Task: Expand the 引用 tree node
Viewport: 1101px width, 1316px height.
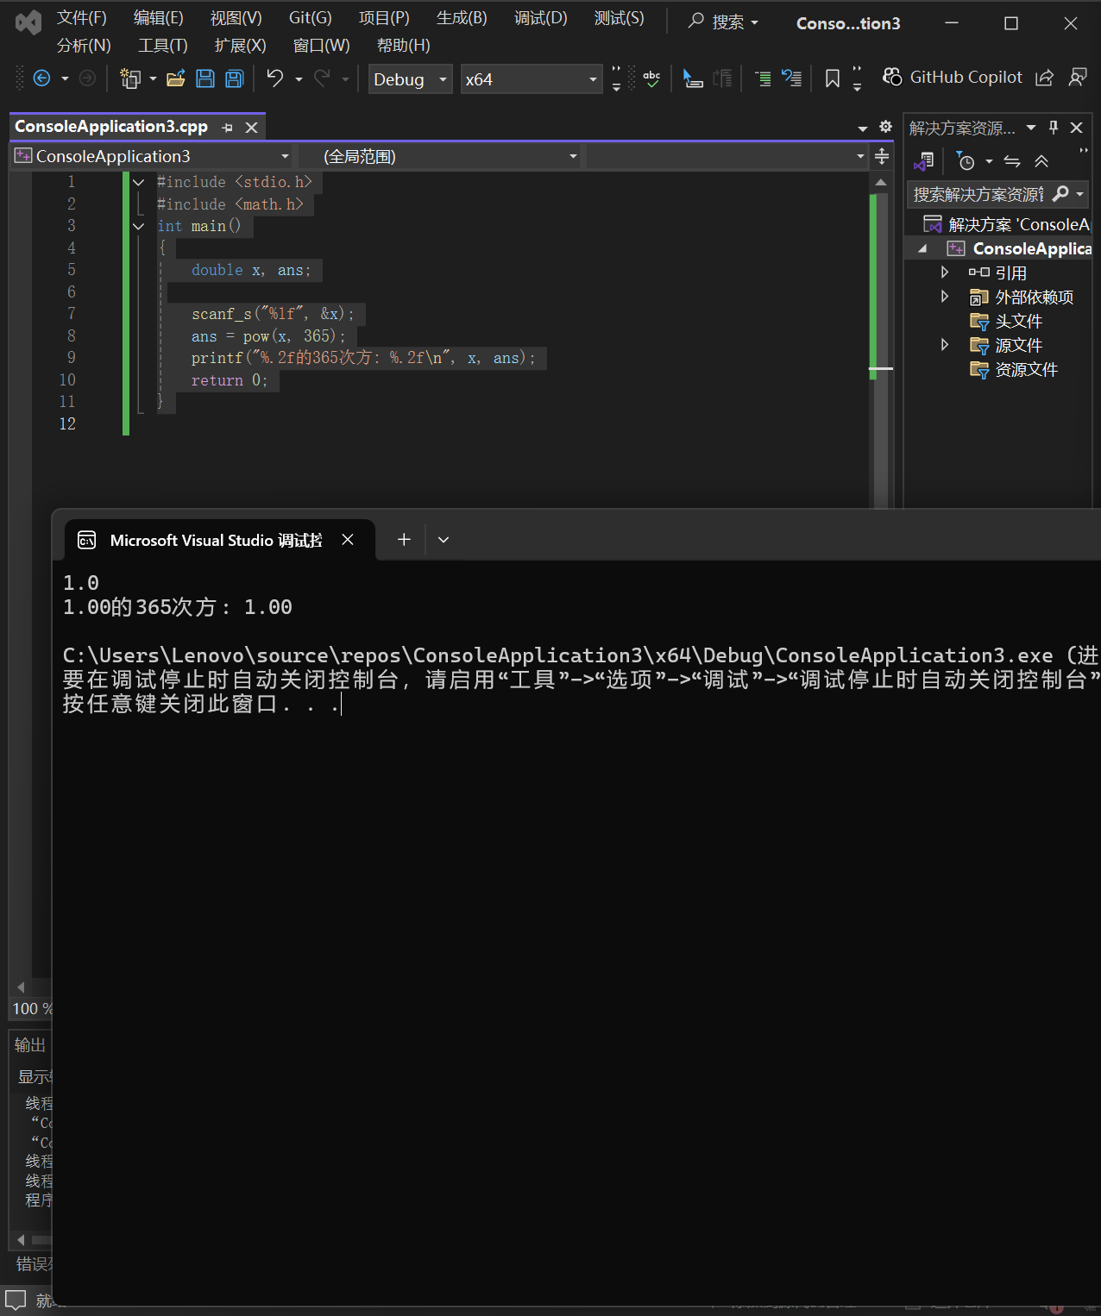Action: (945, 273)
